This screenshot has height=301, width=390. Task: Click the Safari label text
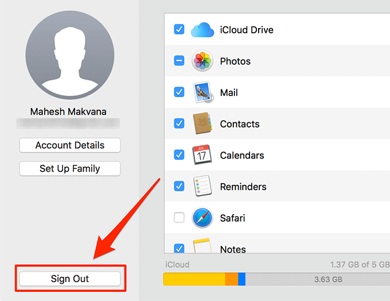pyautogui.click(x=232, y=218)
